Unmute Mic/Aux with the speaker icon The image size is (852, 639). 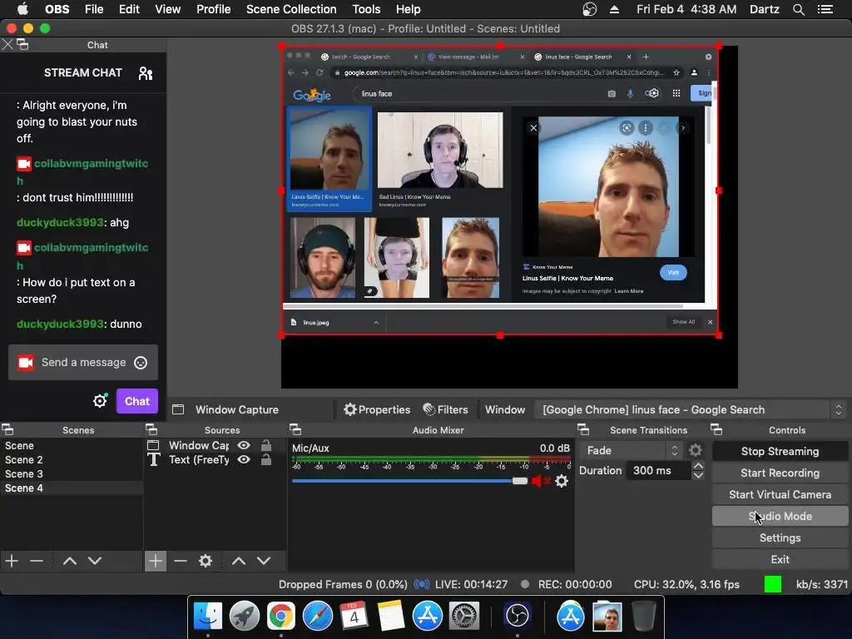pyautogui.click(x=539, y=481)
